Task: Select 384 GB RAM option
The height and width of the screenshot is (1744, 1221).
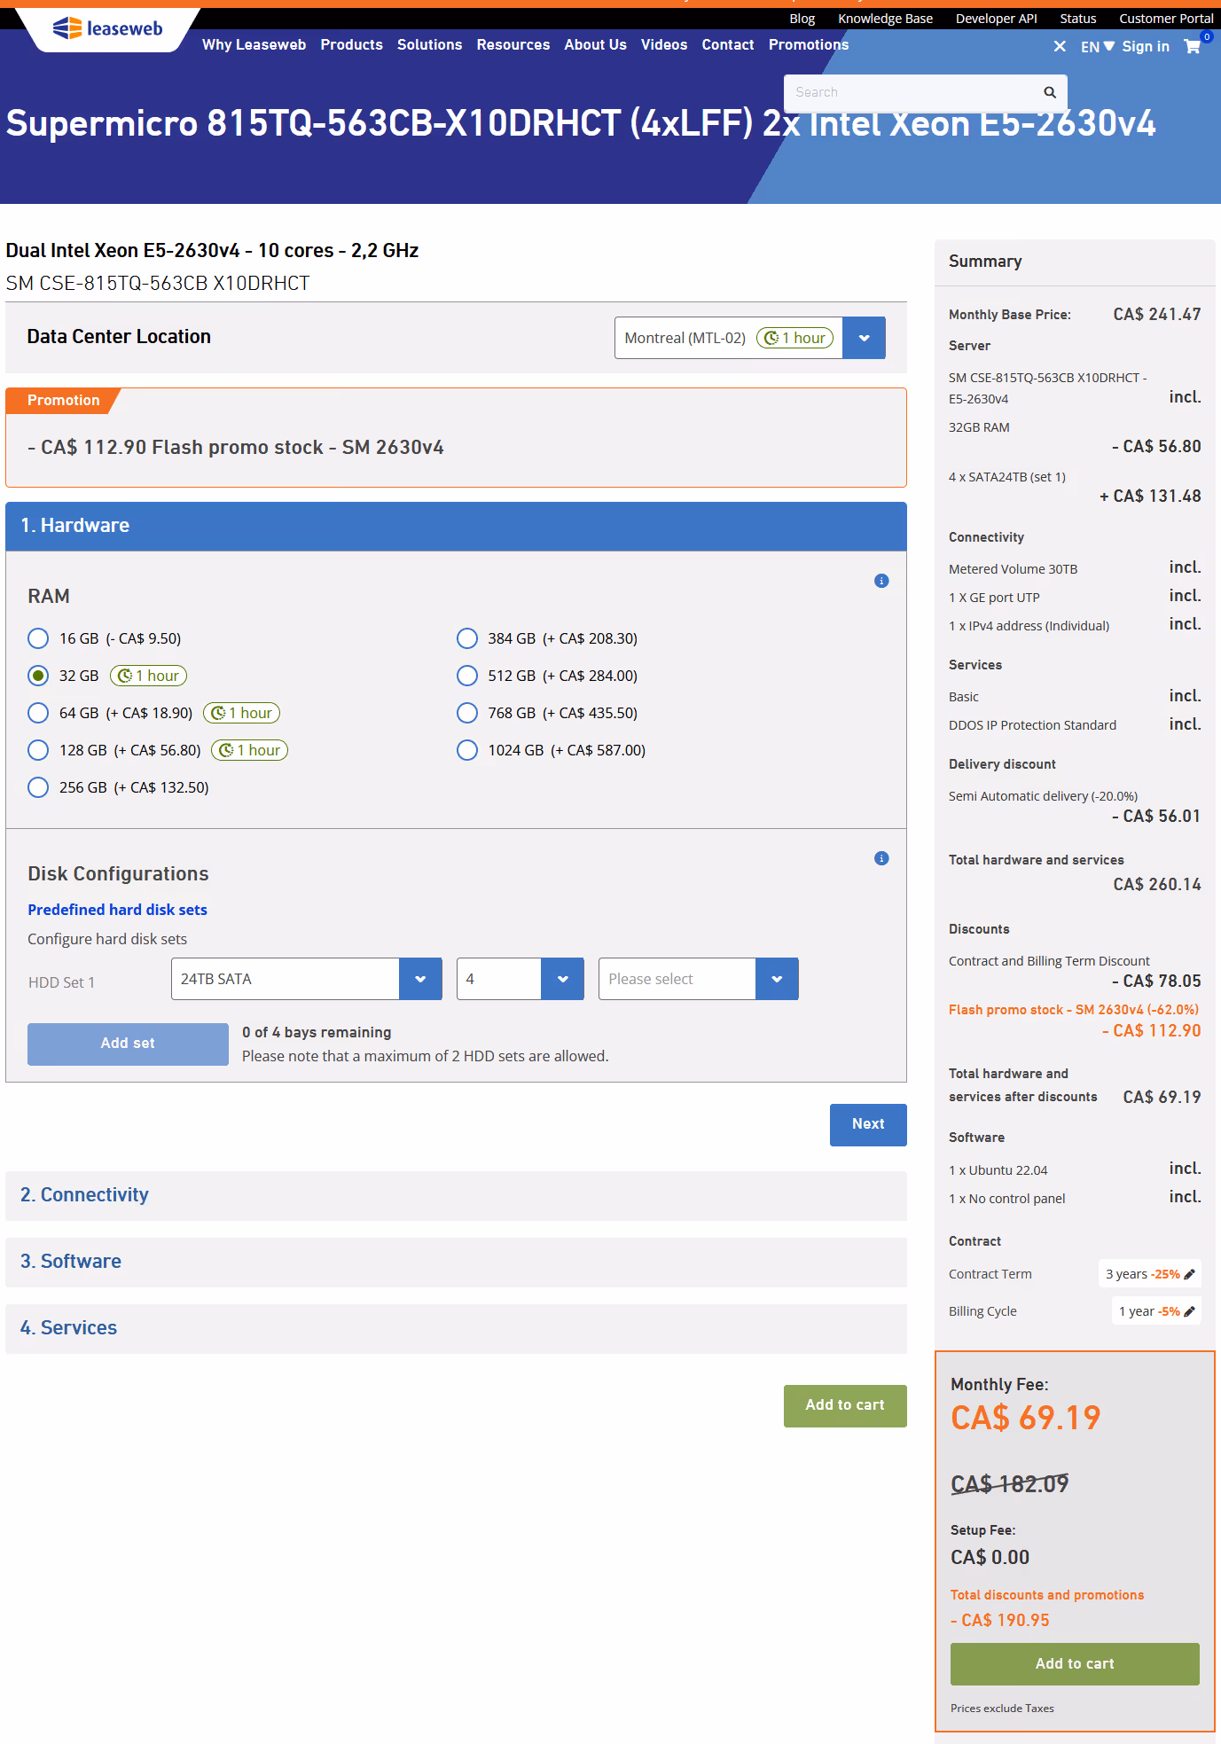Action: 467,638
